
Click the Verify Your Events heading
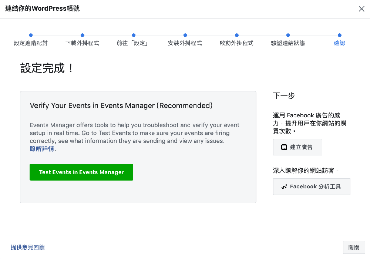click(x=121, y=106)
